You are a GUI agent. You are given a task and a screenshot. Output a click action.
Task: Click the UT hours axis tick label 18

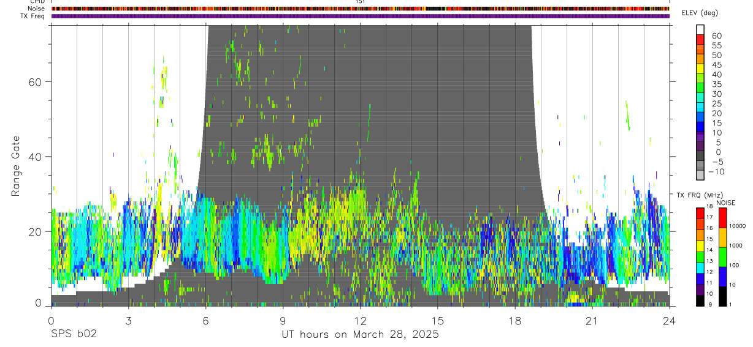[514, 320]
